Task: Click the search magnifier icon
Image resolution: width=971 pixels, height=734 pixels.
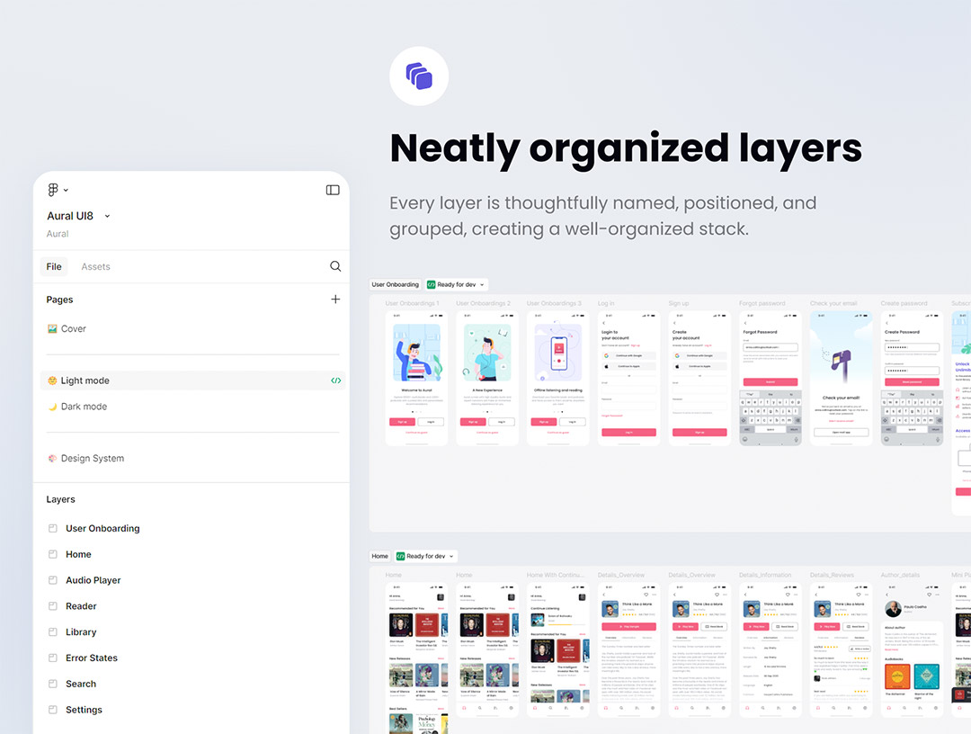Action: click(335, 266)
